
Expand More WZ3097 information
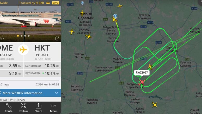coord(30,93)
